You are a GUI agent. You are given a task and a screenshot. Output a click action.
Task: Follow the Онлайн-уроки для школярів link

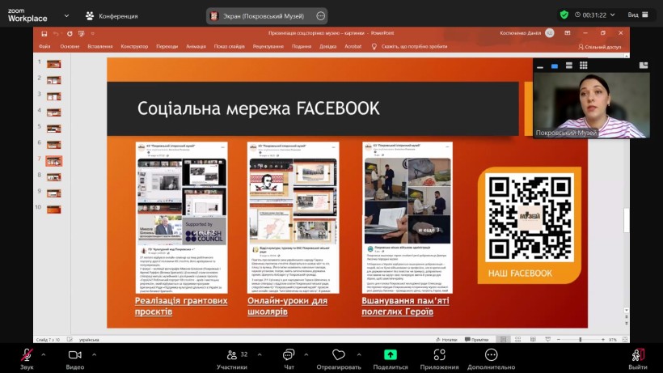pyautogui.click(x=287, y=306)
